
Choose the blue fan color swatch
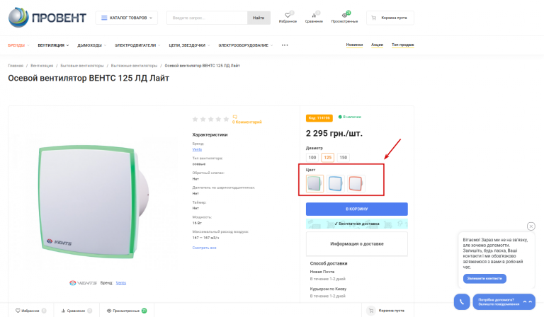336,184
